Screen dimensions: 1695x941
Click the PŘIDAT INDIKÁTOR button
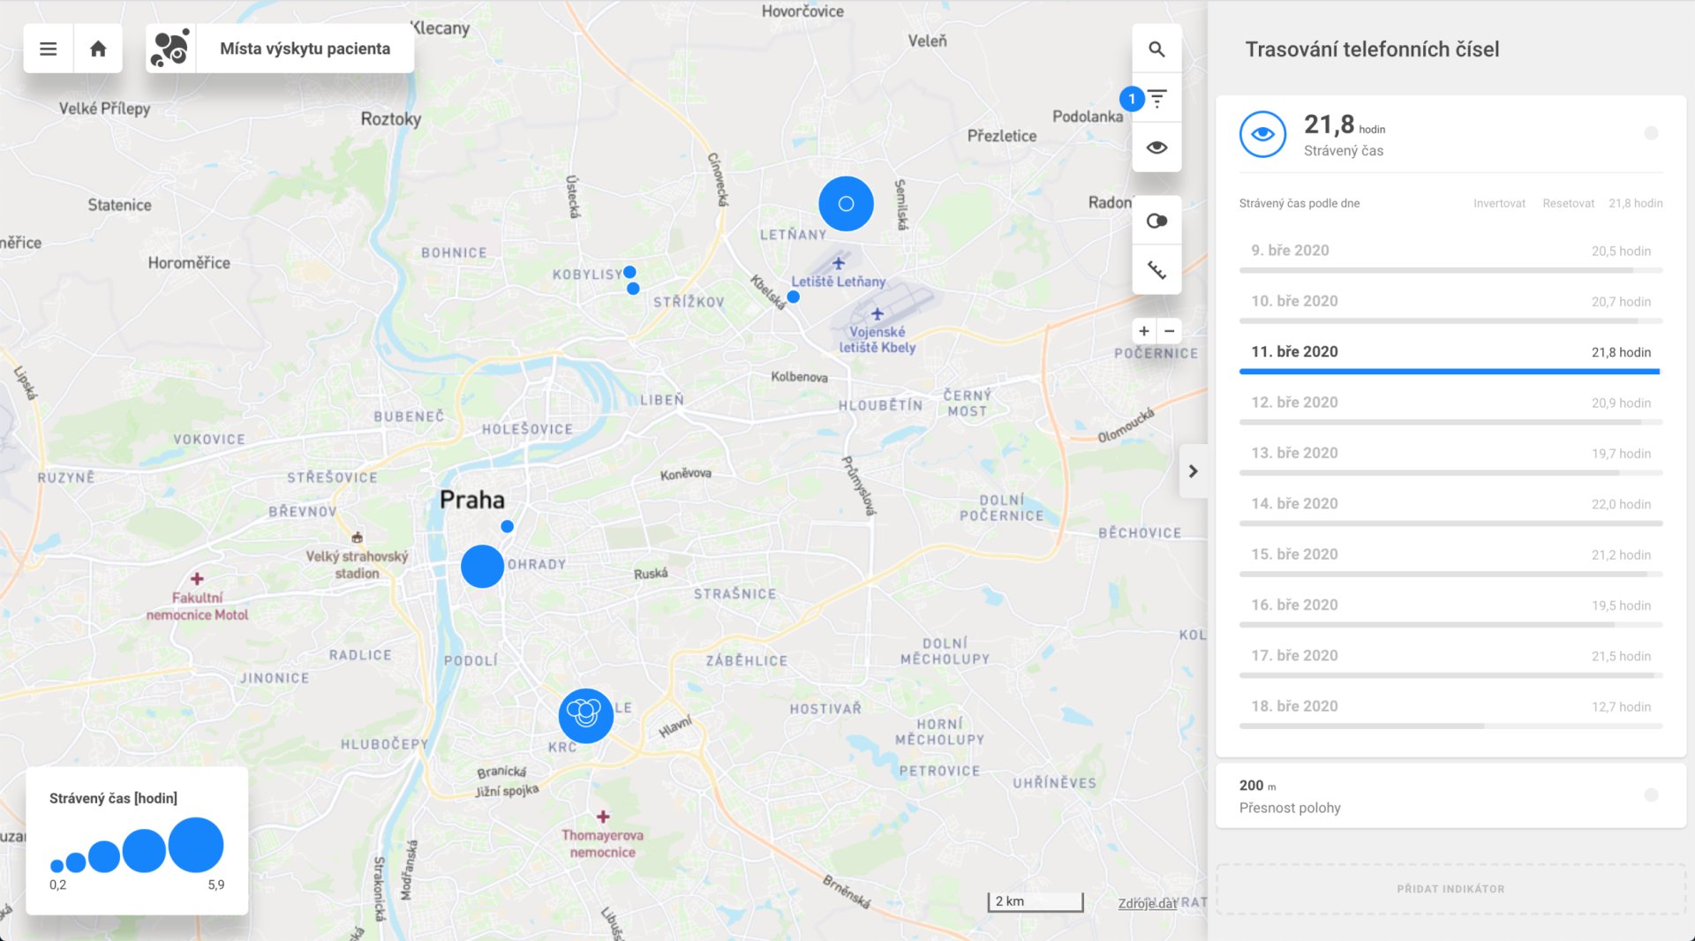coord(1450,889)
